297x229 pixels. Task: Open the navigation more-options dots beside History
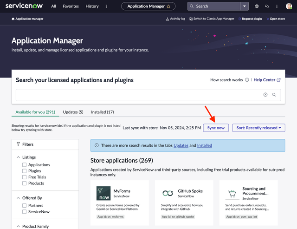(107, 6)
